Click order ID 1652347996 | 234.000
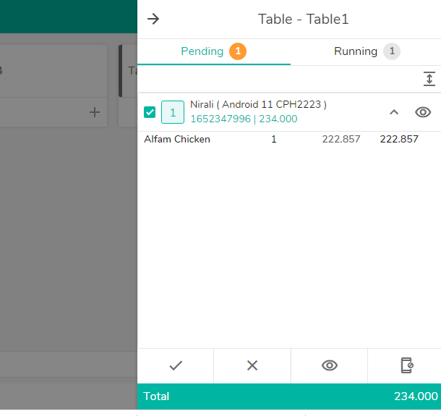Image resolution: width=441 pixels, height=416 pixels. [x=244, y=119]
